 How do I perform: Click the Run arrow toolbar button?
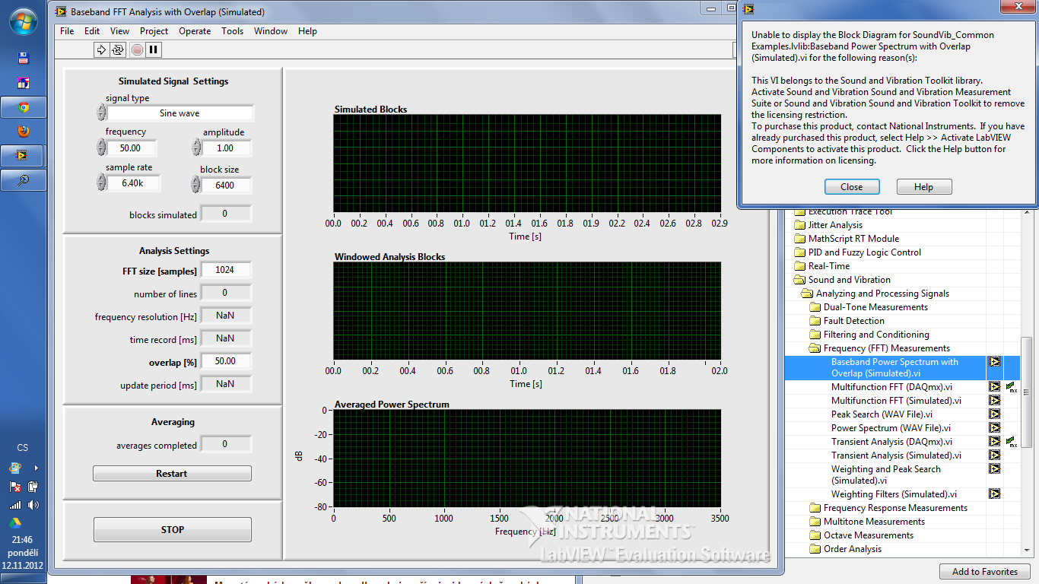(101, 49)
